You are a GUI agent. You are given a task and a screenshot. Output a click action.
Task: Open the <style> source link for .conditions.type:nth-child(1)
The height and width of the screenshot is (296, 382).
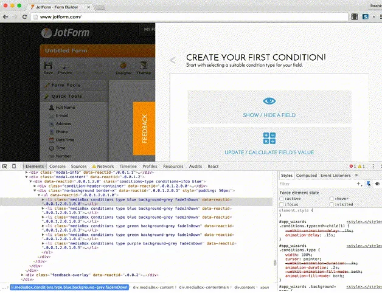[364, 222]
